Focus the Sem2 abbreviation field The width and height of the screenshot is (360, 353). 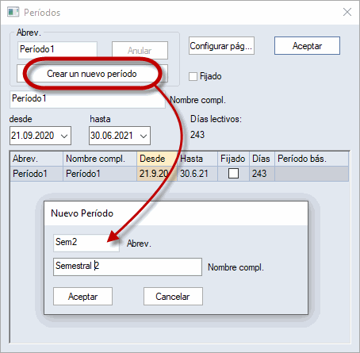[x=86, y=243]
